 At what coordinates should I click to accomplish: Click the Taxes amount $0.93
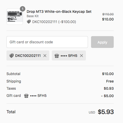[109, 88]
